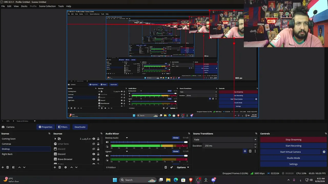The width and height of the screenshot is (328, 184).
Task: Unlock the Discord source lock
Action: point(98,154)
